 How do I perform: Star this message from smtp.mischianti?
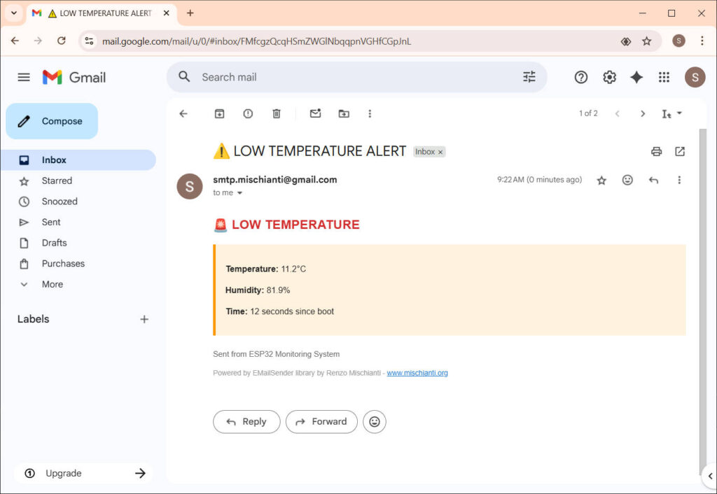601,180
